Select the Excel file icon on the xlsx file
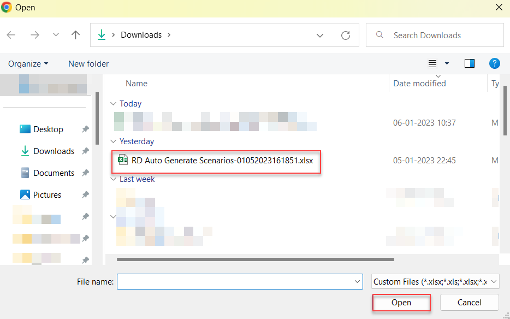Viewport: 510px width, 319px height. (122, 162)
